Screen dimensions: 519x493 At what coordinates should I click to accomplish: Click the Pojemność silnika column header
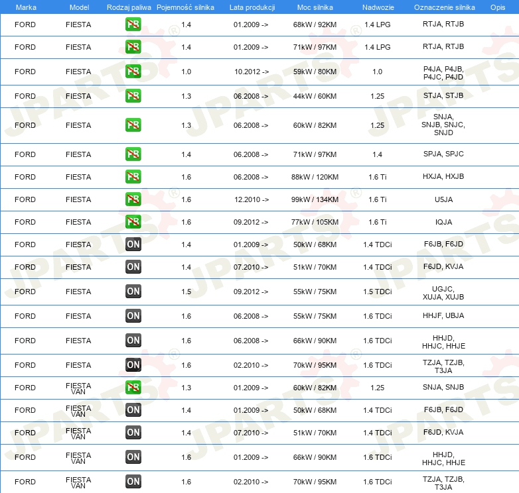[185, 7]
